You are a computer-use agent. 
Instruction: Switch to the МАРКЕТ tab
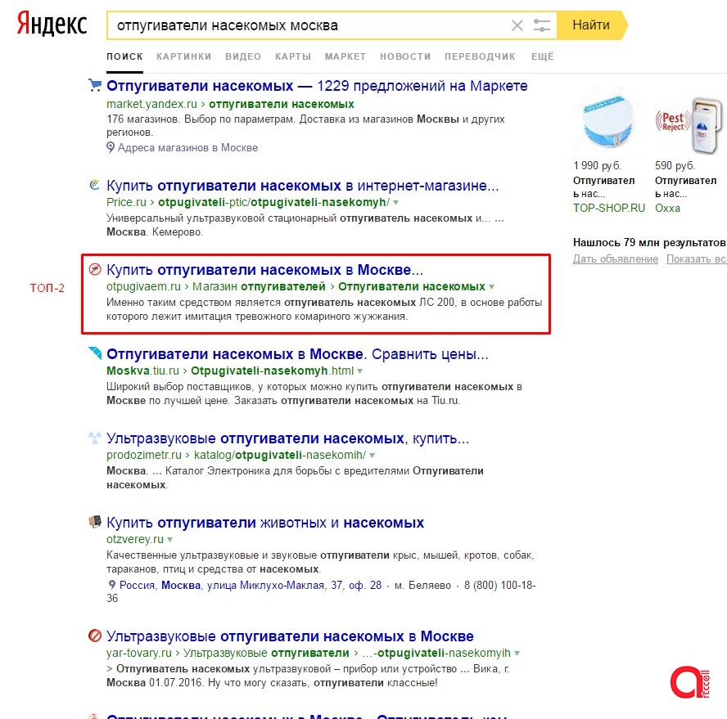pos(345,56)
